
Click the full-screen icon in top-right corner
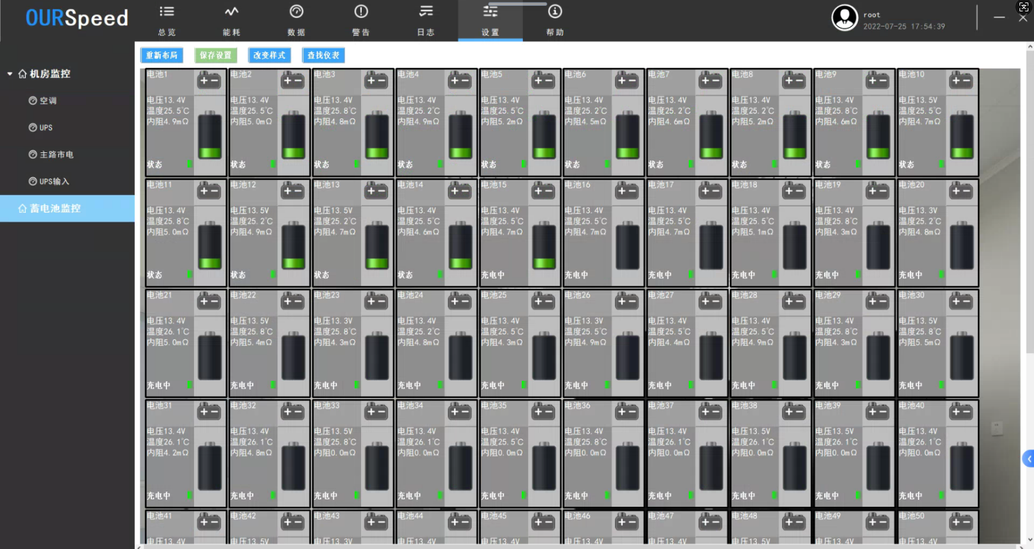coord(1024,7)
